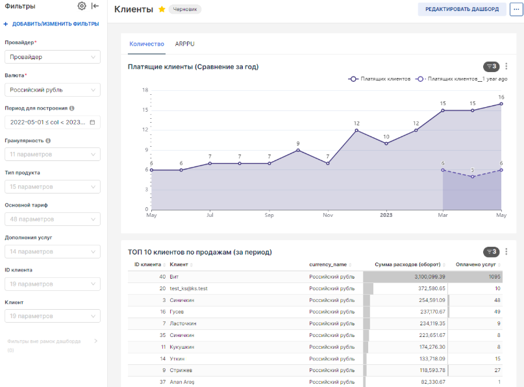524x387 pixels.
Task: Switch to the ARPPU tab
Action: [184, 44]
